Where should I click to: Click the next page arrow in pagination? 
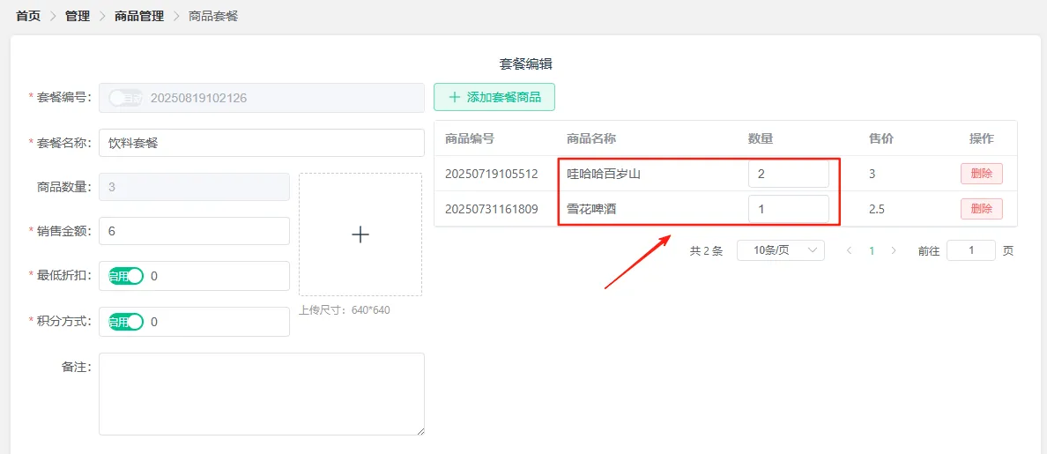(893, 250)
